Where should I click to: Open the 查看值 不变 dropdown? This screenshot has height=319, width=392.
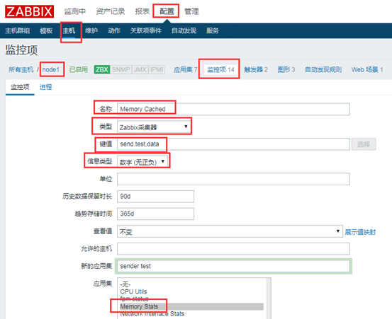230,231
